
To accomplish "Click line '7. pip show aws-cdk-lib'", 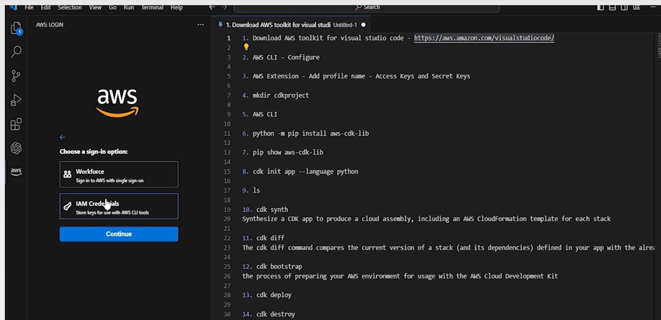I will point(283,152).
